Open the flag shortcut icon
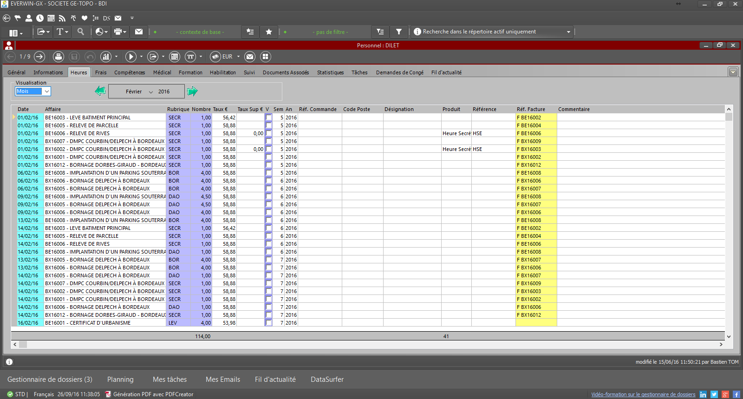743x399 pixels. click(x=18, y=18)
